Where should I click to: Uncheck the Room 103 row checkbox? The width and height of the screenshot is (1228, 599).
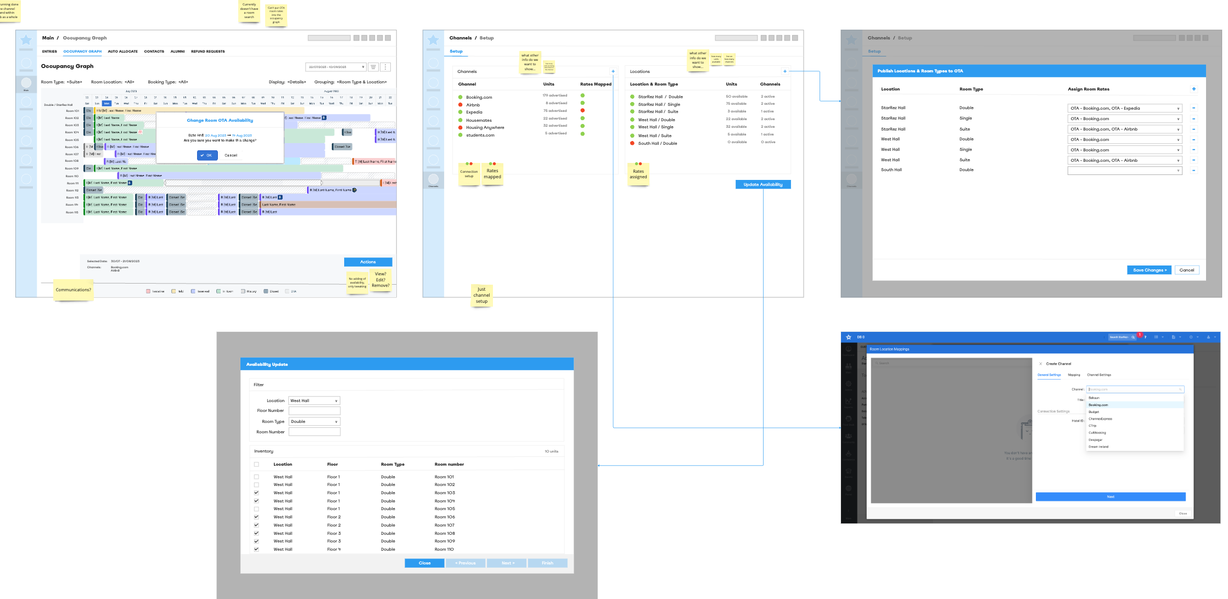[x=256, y=493]
